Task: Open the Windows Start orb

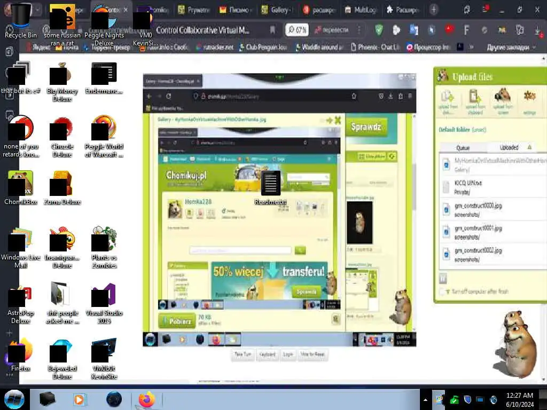Action: click(x=14, y=399)
